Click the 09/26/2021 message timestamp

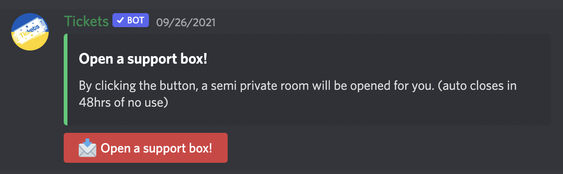click(x=186, y=22)
